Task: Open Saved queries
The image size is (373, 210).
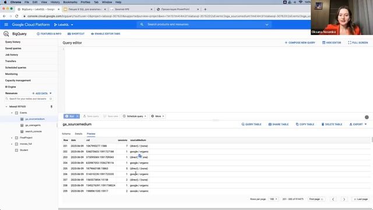Action: (13, 48)
